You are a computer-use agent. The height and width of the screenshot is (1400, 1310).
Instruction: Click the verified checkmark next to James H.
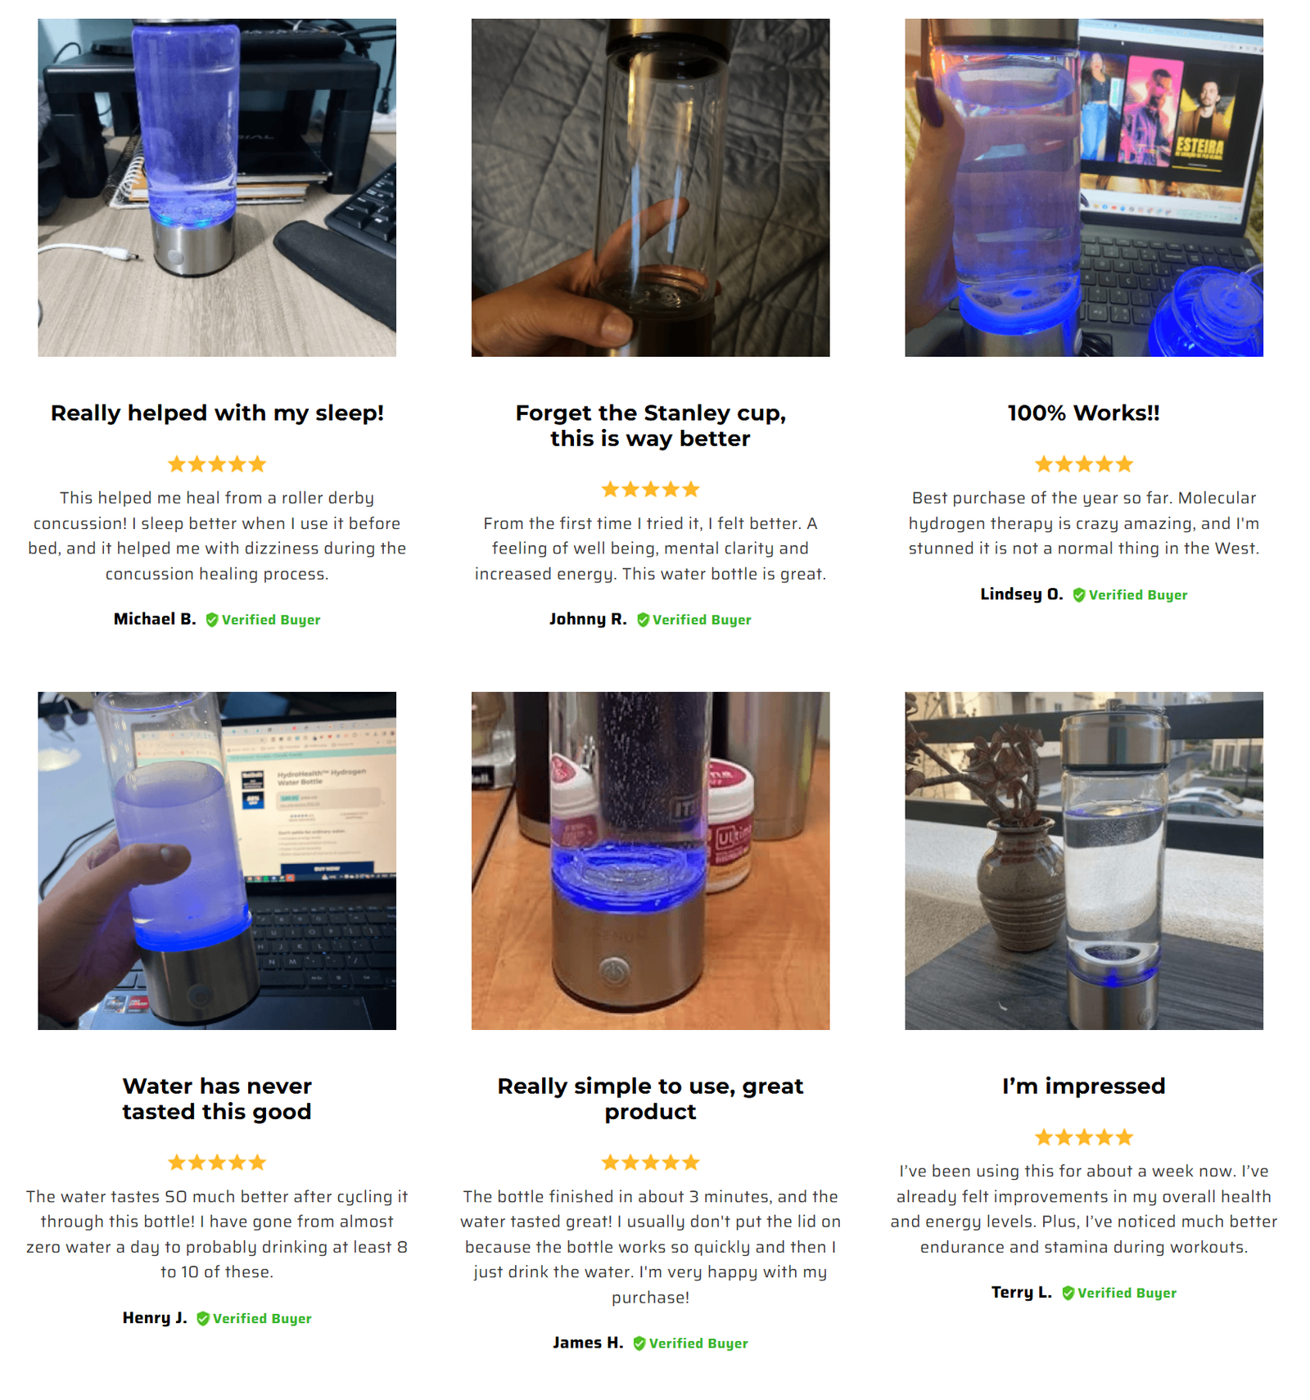click(x=639, y=1344)
